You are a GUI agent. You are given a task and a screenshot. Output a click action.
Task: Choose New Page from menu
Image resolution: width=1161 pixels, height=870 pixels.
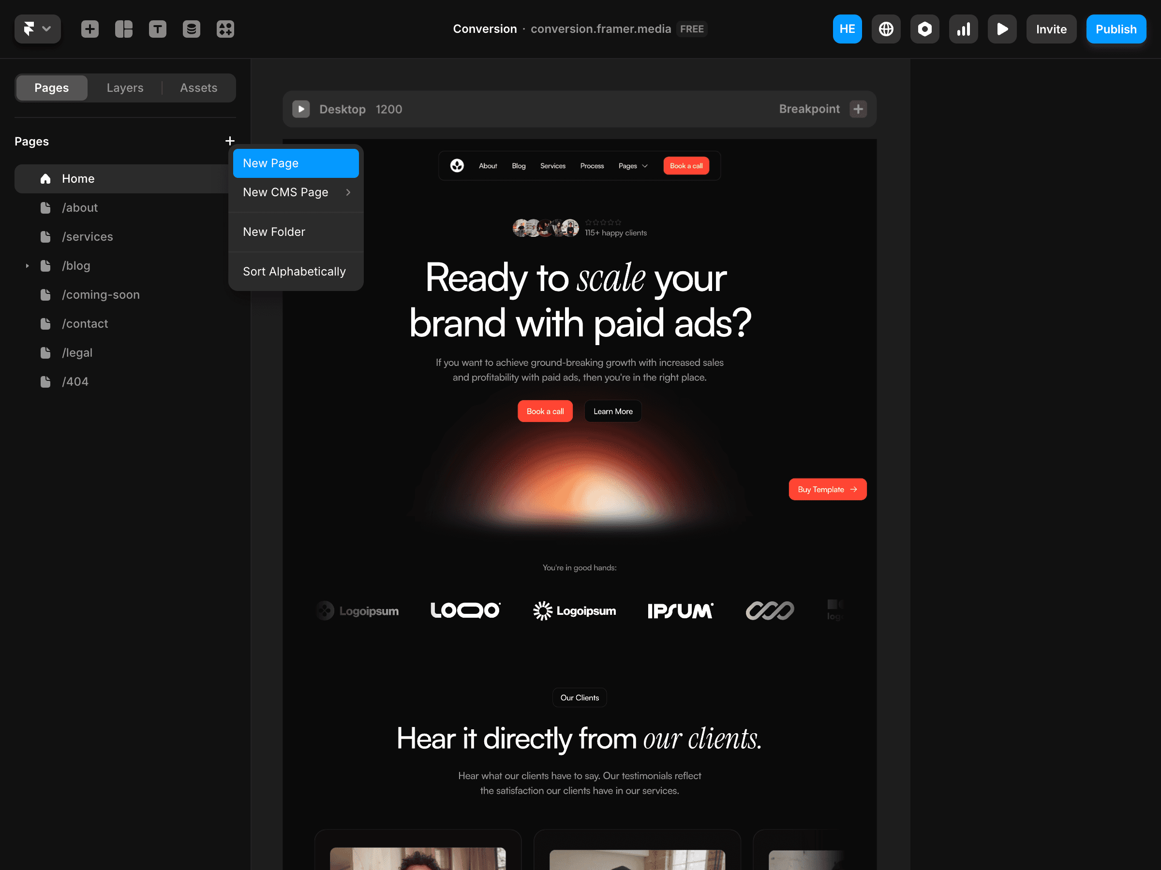point(296,163)
